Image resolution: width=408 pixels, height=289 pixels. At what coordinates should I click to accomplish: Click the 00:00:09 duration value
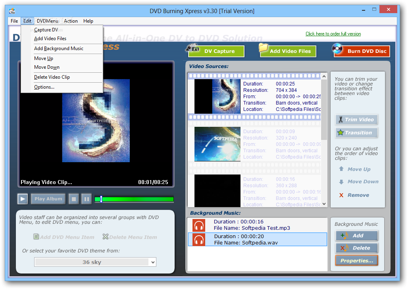click(x=285, y=132)
